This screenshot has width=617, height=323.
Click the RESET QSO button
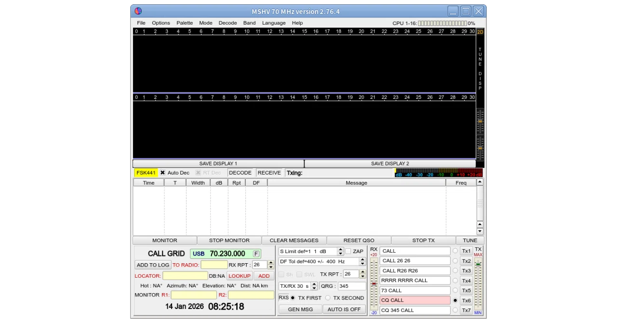click(359, 240)
